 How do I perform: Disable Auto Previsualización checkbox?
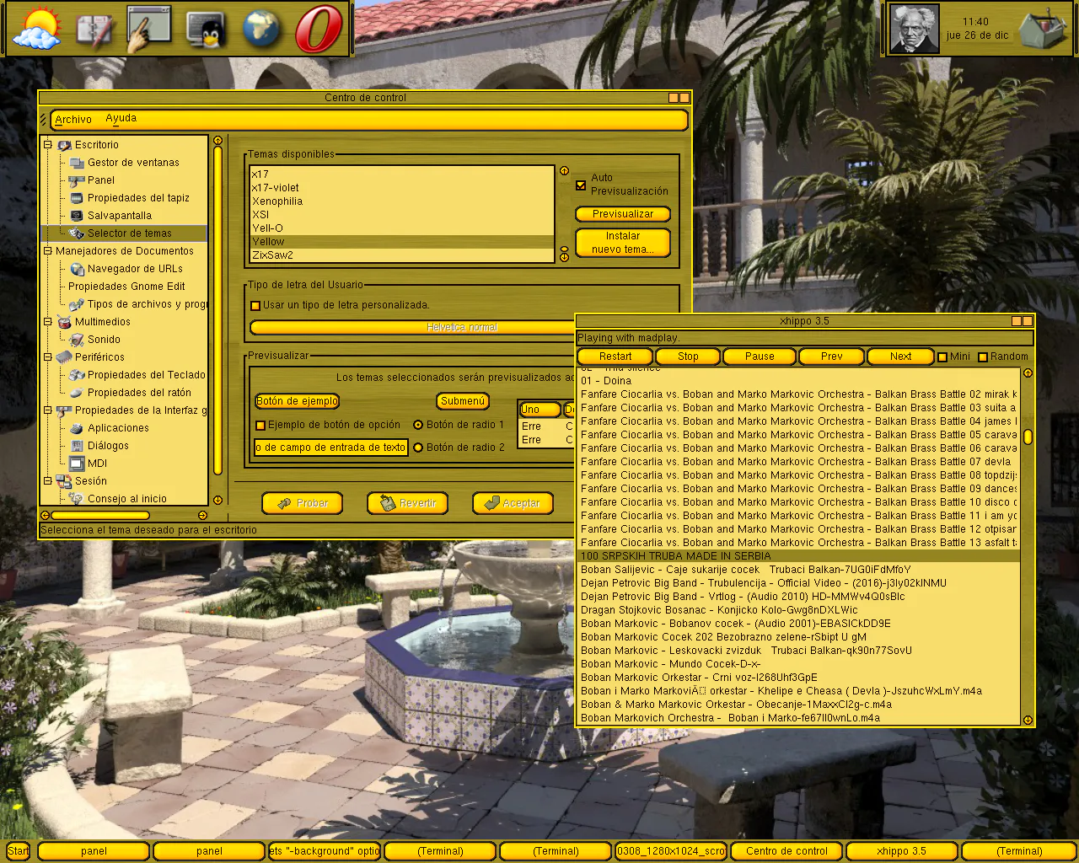[581, 185]
